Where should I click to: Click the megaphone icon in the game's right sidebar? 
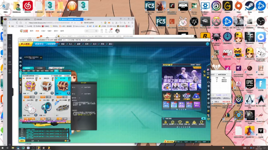click(x=208, y=98)
